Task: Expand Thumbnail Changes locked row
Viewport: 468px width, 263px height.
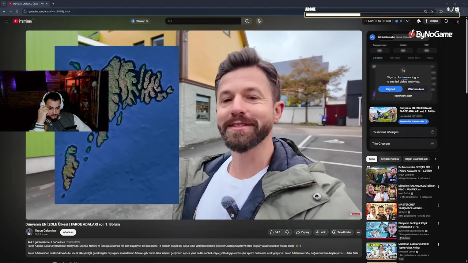Action: [x=403, y=132]
